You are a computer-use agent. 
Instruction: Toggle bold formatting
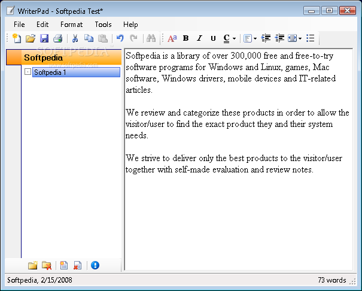(x=186, y=38)
